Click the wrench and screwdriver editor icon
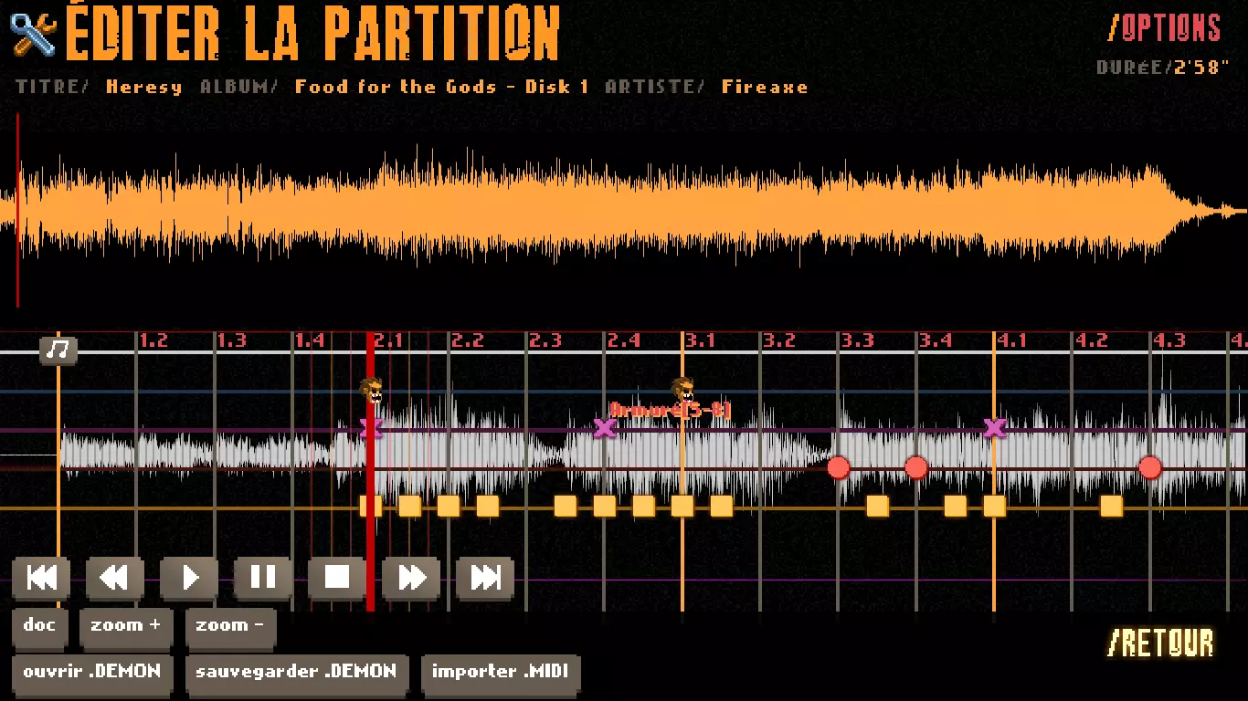Image resolution: width=1248 pixels, height=701 pixels. [33, 34]
